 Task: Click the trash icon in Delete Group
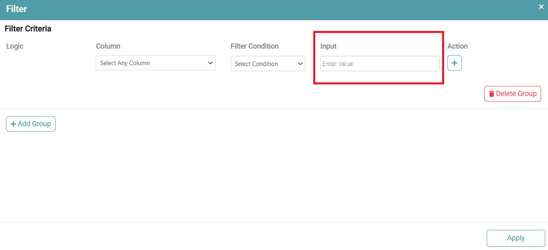pos(491,94)
